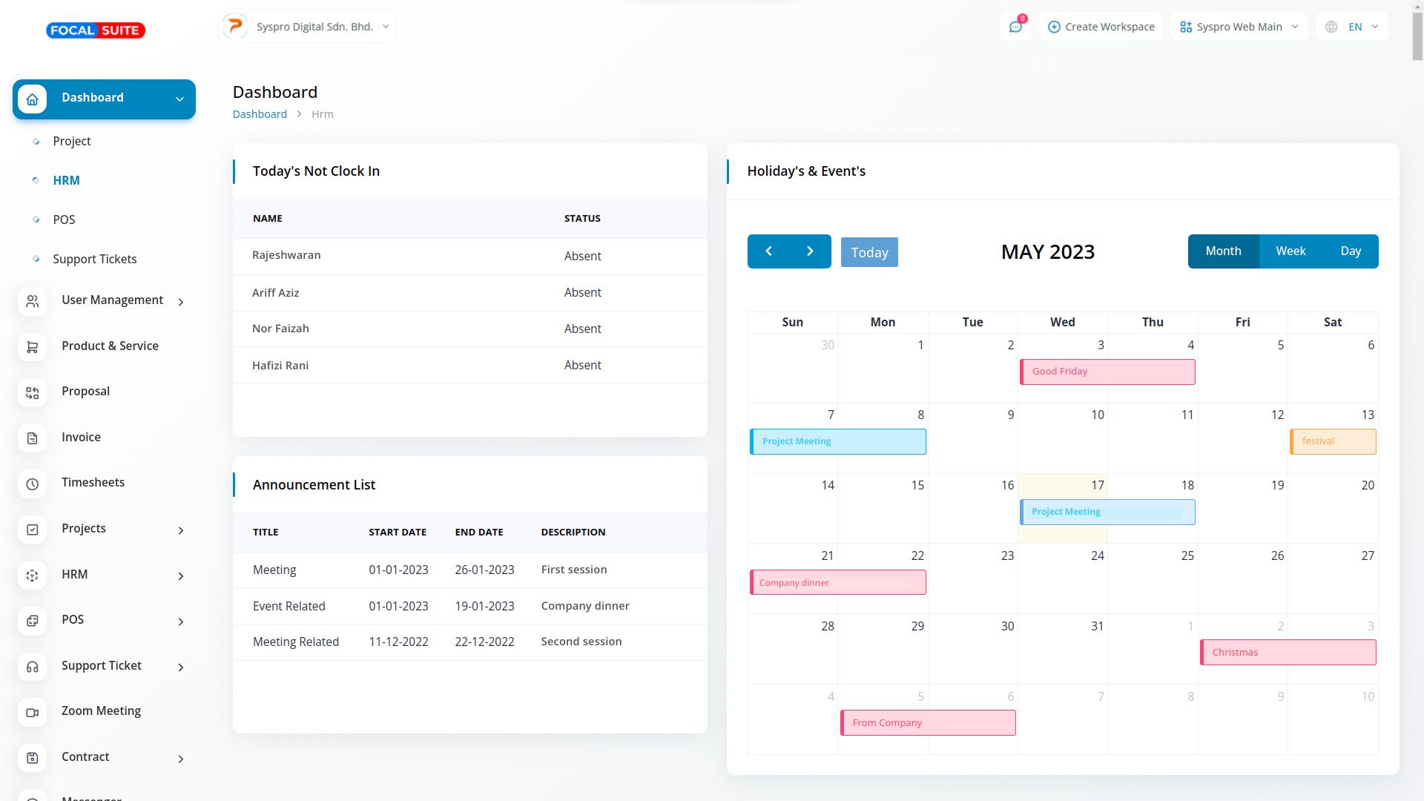Click the Create Workspace button
1424x801 pixels.
tap(1101, 27)
